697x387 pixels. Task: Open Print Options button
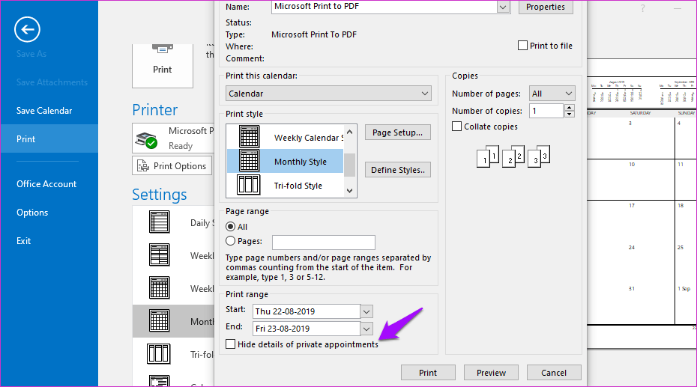coord(172,165)
